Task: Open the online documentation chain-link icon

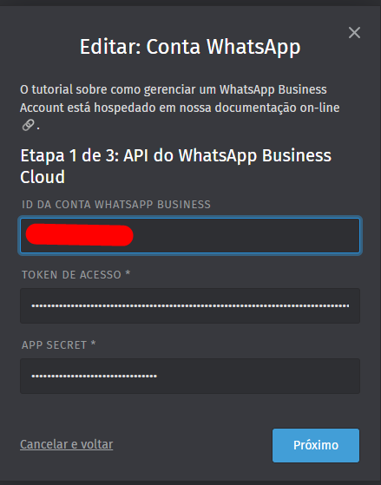Action: pos(28,125)
